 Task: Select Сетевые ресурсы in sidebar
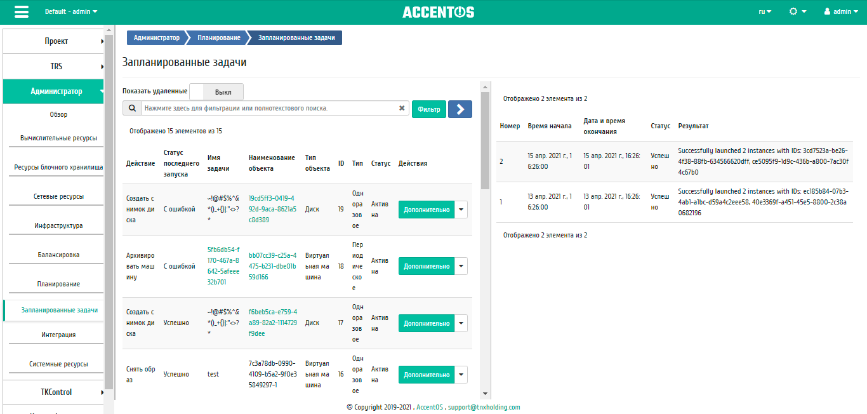tap(58, 197)
